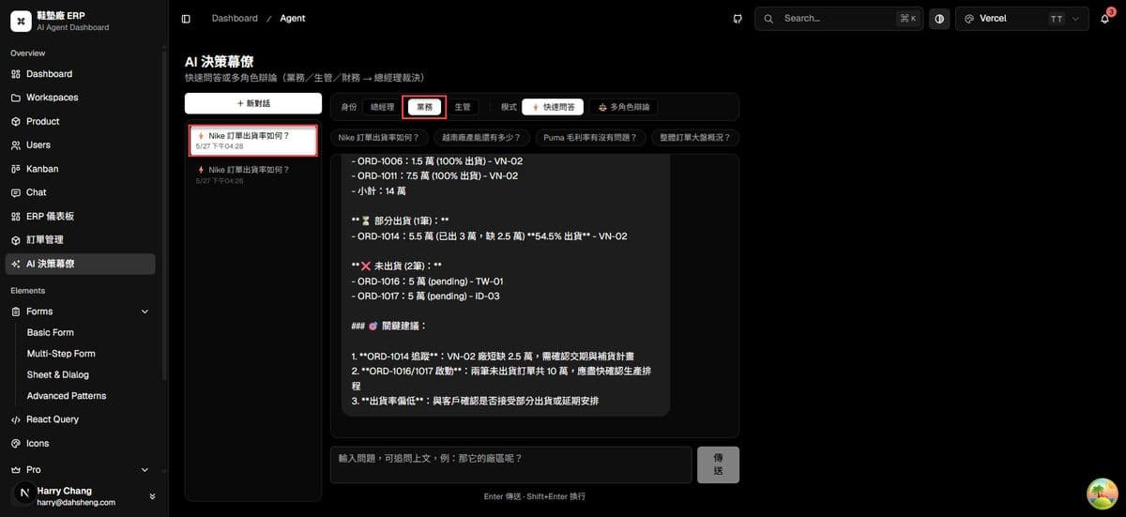The height and width of the screenshot is (517, 1126).
Task: Click the Users icon in sidebar
Action: tap(16, 145)
